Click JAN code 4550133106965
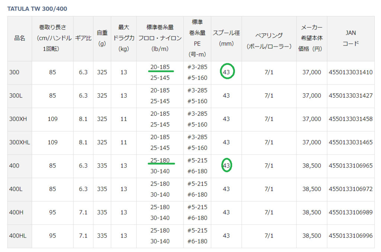 350,166
